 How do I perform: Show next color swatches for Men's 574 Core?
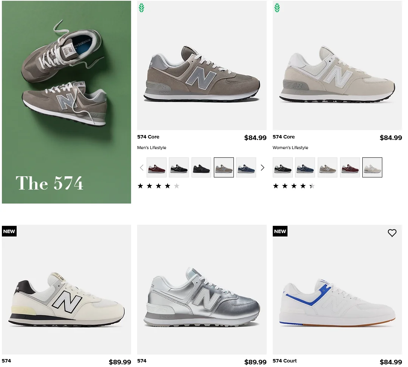pos(262,168)
